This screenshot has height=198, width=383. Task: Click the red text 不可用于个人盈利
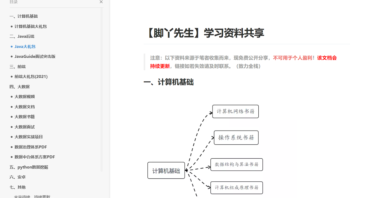point(292,58)
